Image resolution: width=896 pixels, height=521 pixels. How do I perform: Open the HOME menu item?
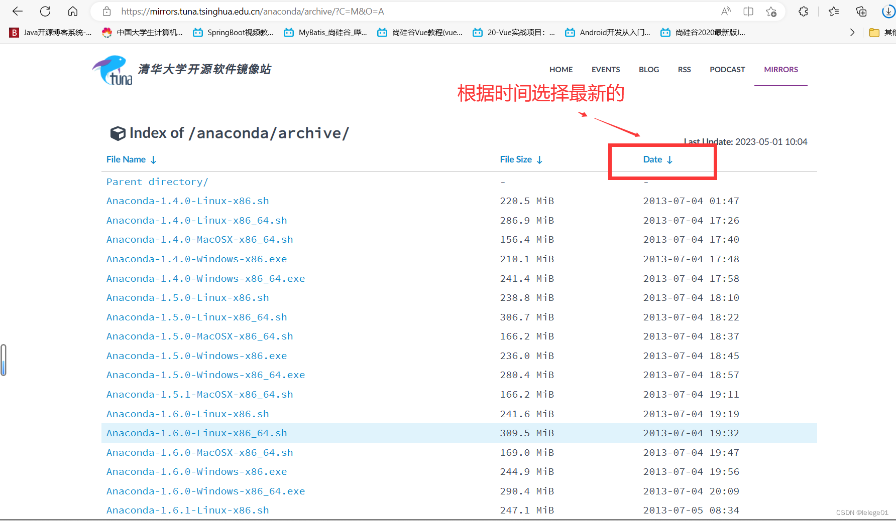pyautogui.click(x=561, y=70)
